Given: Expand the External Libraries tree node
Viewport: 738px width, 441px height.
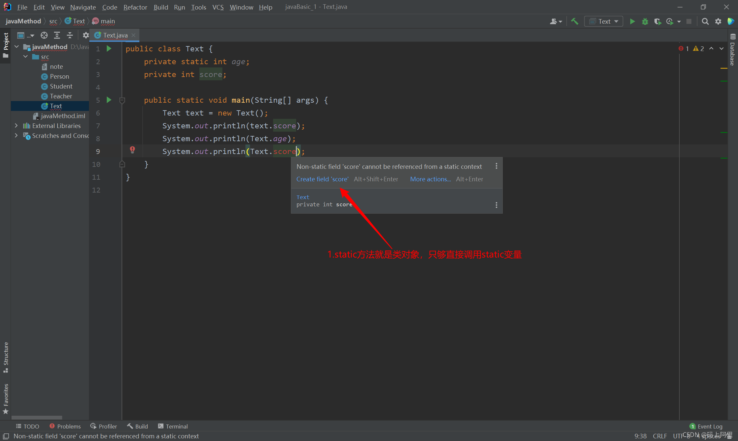Looking at the screenshot, I should [16, 126].
